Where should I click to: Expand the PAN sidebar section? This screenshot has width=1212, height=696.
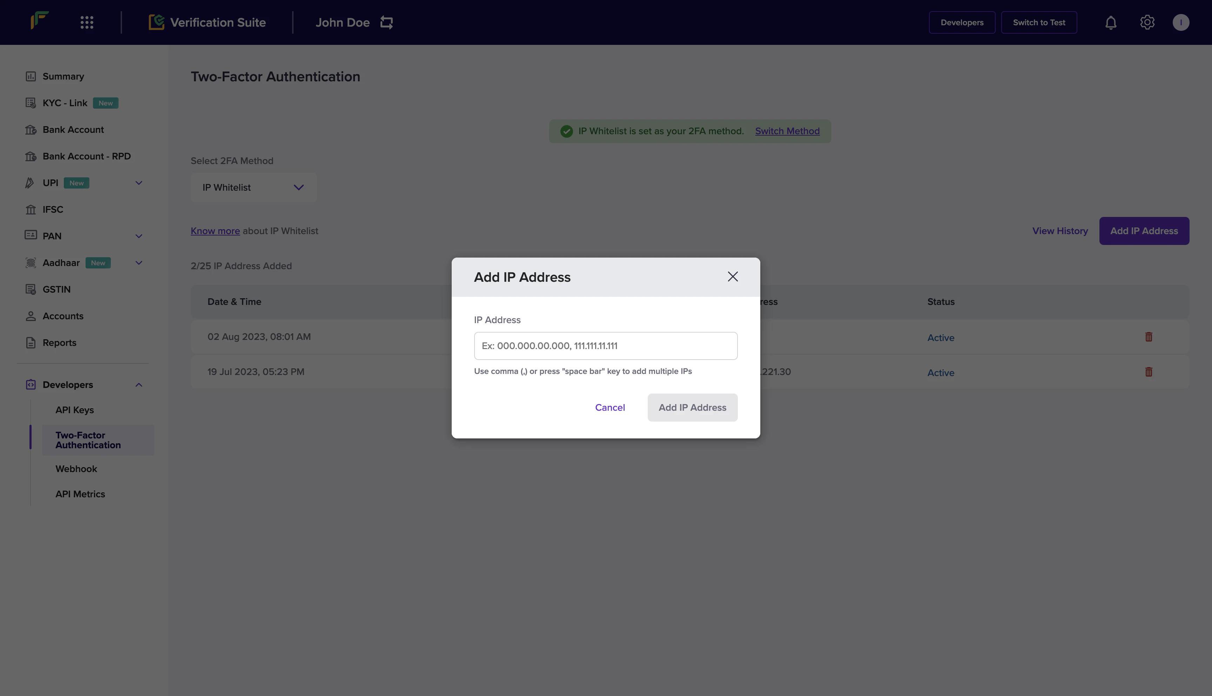139,236
